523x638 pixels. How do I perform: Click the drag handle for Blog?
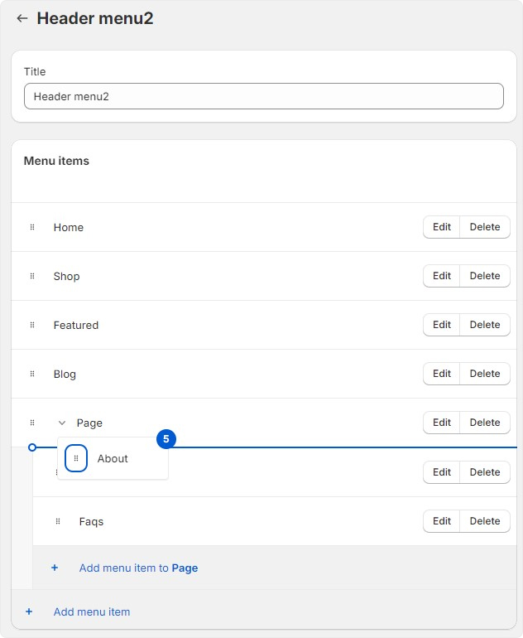click(x=32, y=374)
